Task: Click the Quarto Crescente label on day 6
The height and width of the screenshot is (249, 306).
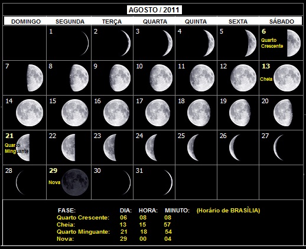Action: 272,43
